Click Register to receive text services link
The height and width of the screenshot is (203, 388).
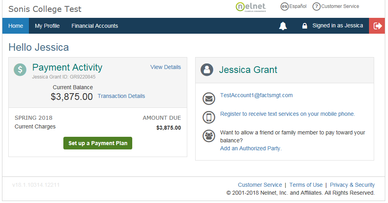click(287, 114)
